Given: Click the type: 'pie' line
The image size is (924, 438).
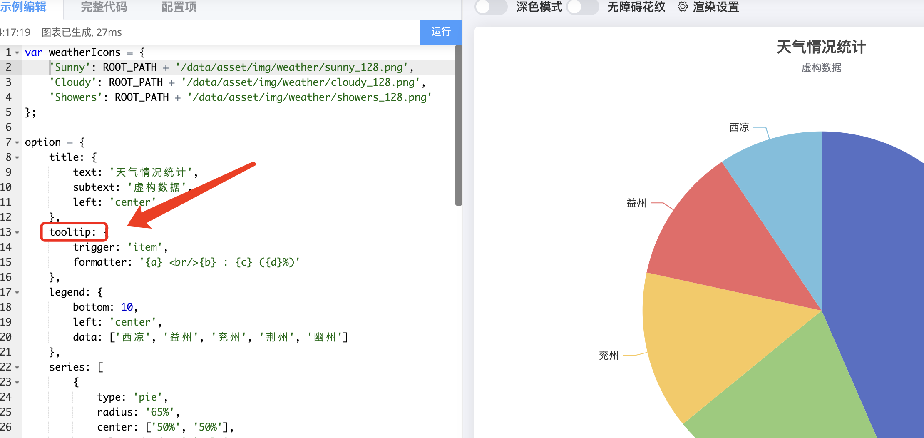Looking at the screenshot, I should [x=132, y=397].
